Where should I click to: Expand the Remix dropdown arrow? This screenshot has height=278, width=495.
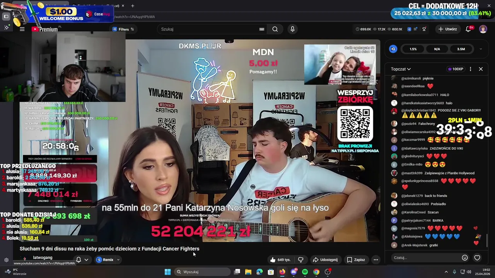point(118,260)
